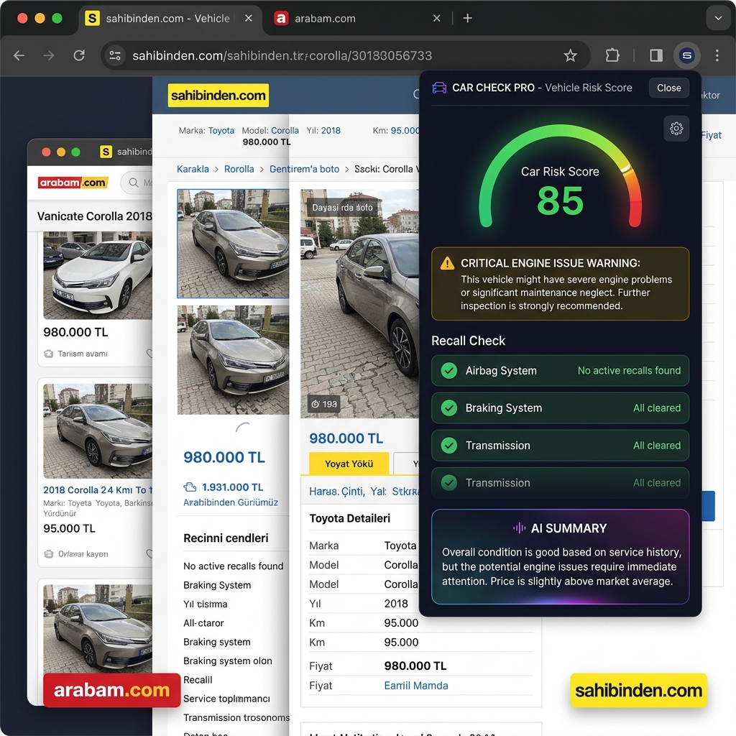
Task: Click the Braking System recall row
Action: pyautogui.click(x=560, y=408)
